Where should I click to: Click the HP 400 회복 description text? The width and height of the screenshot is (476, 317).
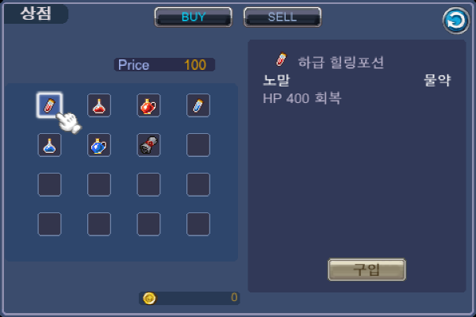[x=301, y=98]
